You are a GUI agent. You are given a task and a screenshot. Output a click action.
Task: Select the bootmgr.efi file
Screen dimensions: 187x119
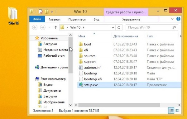[x=90, y=79]
